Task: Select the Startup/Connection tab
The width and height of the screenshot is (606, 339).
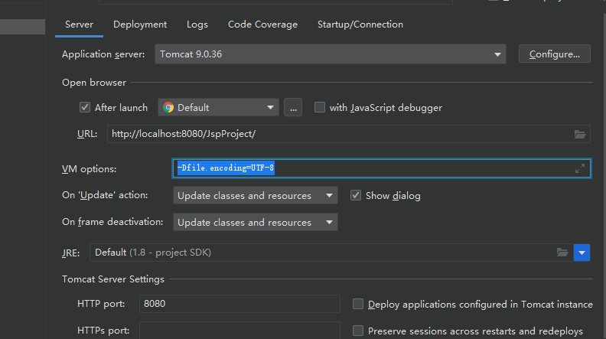Action: point(360,24)
